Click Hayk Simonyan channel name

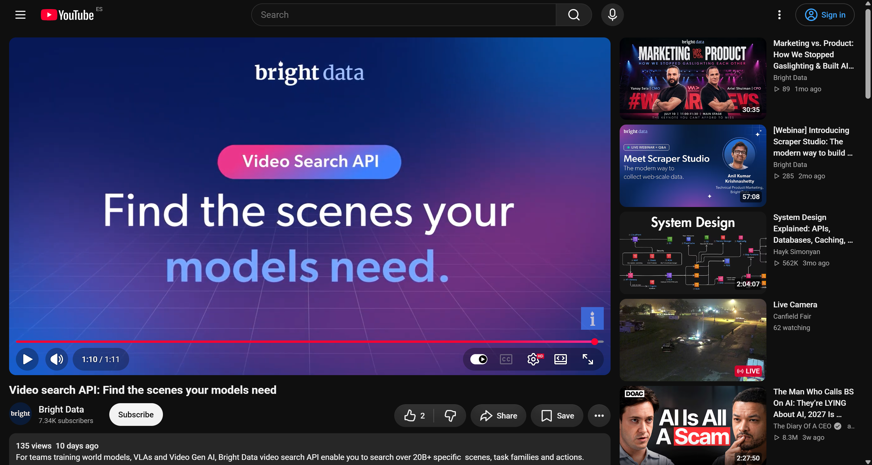[x=796, y=251]
